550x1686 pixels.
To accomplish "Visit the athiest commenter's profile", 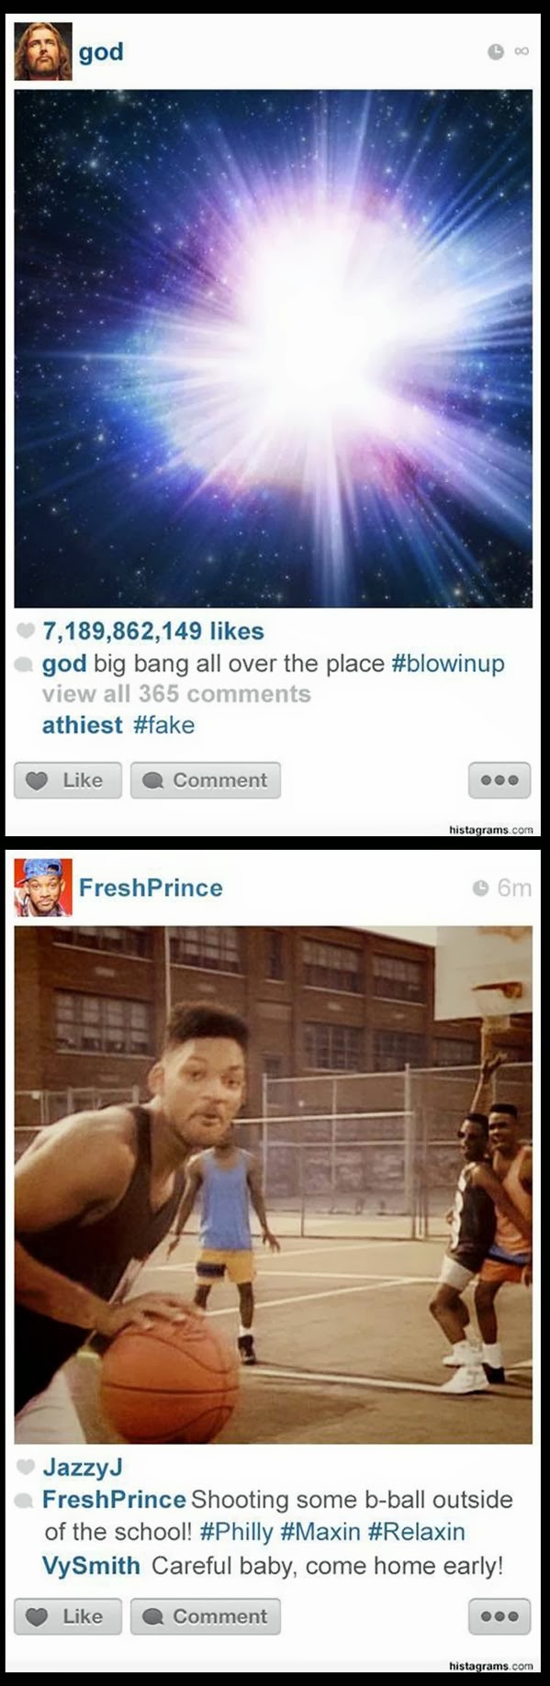I will [82, 725].
